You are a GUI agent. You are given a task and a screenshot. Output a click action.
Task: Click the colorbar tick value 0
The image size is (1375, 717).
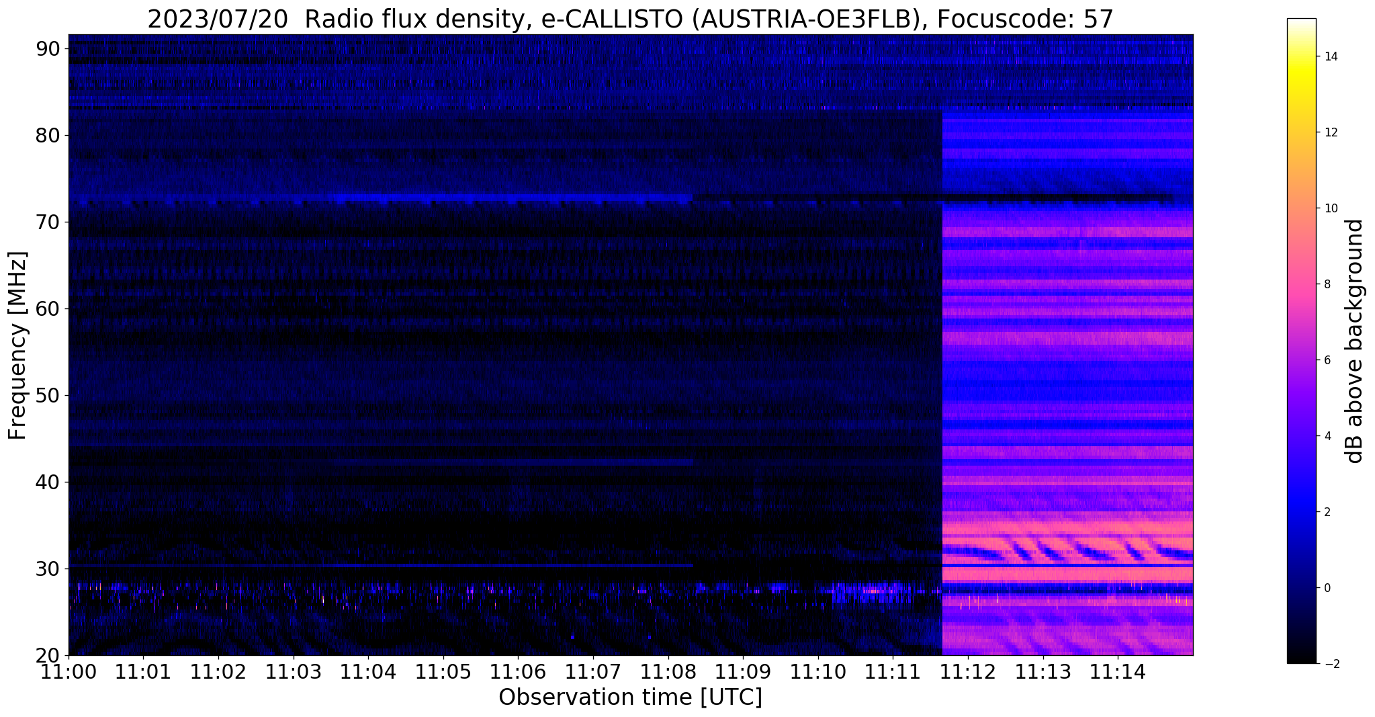(1327, 588)
